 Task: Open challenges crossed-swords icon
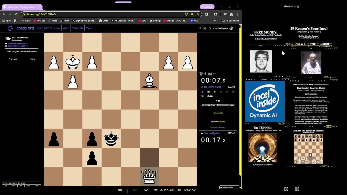[205, 28]
